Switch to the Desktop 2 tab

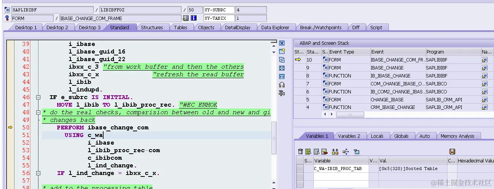point(57,27)
